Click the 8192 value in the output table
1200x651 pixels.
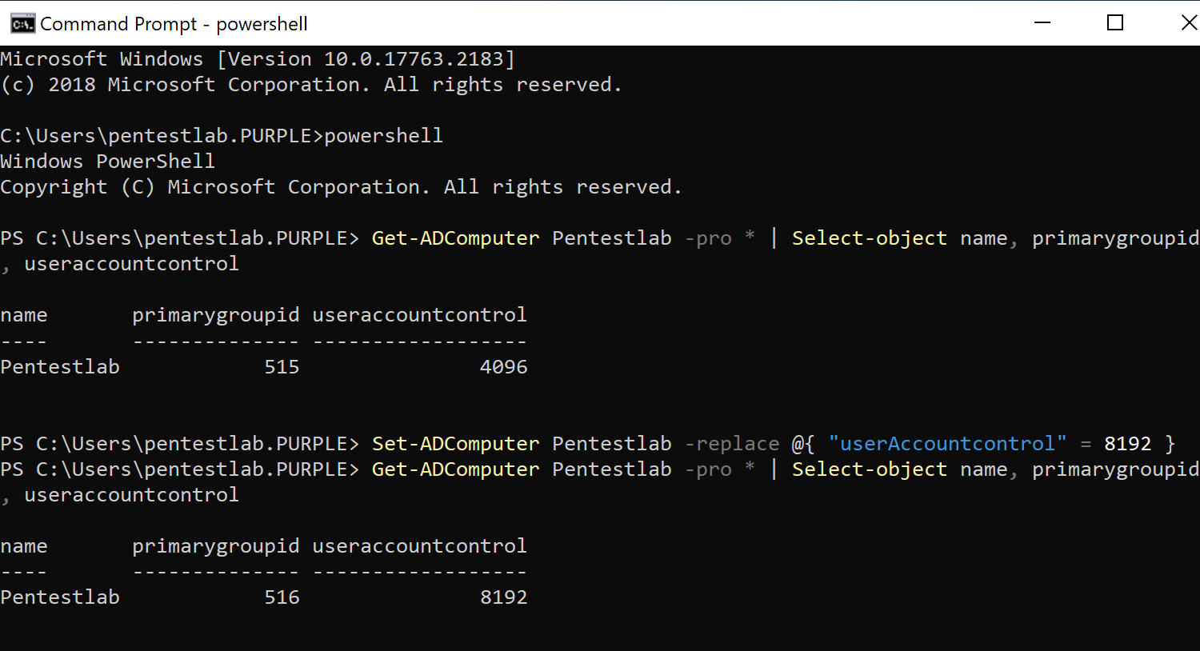(x=503, y=597)
